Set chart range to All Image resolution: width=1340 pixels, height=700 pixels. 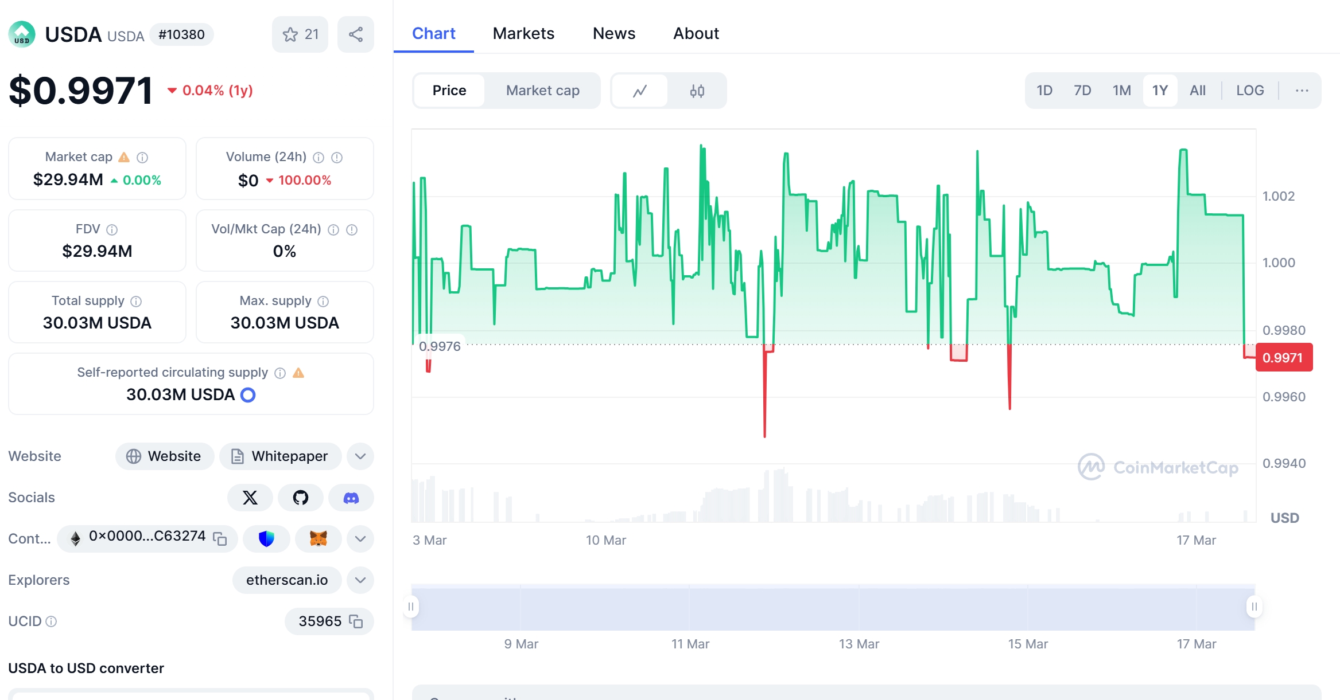[x=1198, y=91]
